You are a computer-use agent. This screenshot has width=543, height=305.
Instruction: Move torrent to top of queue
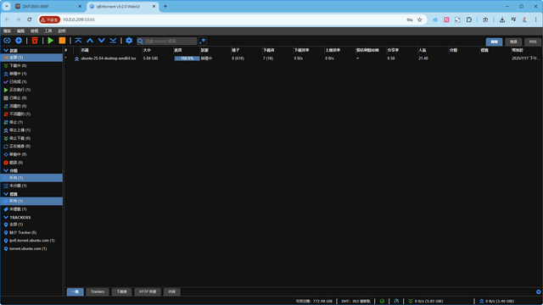pyautogui.click(x=78, y=41)
